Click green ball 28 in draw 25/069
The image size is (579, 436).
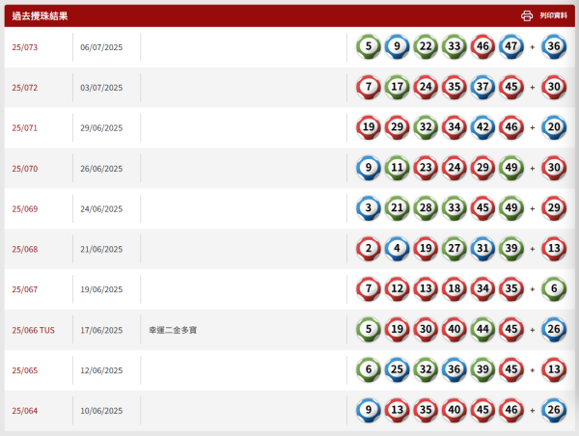click(x=426, y=208)
